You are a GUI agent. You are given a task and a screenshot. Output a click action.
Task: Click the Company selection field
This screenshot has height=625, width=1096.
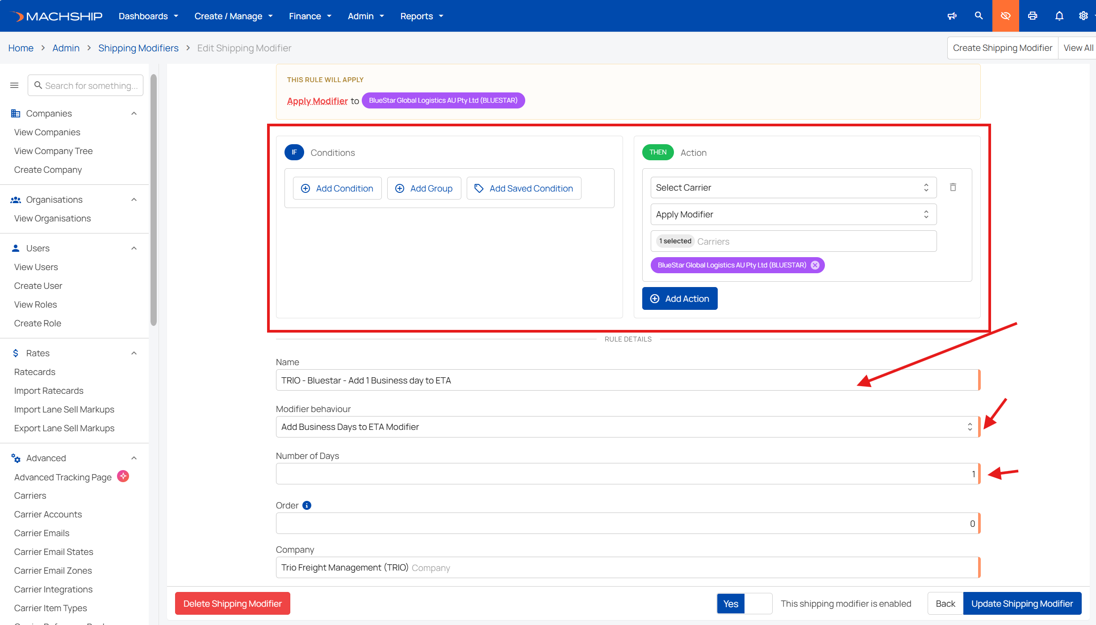coord(628,567)
